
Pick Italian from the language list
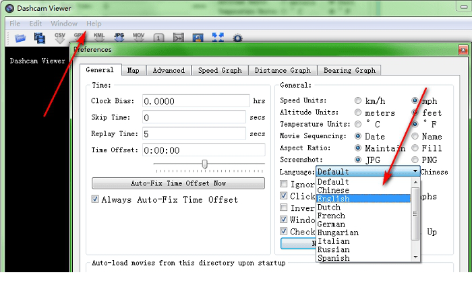(363, 241)
